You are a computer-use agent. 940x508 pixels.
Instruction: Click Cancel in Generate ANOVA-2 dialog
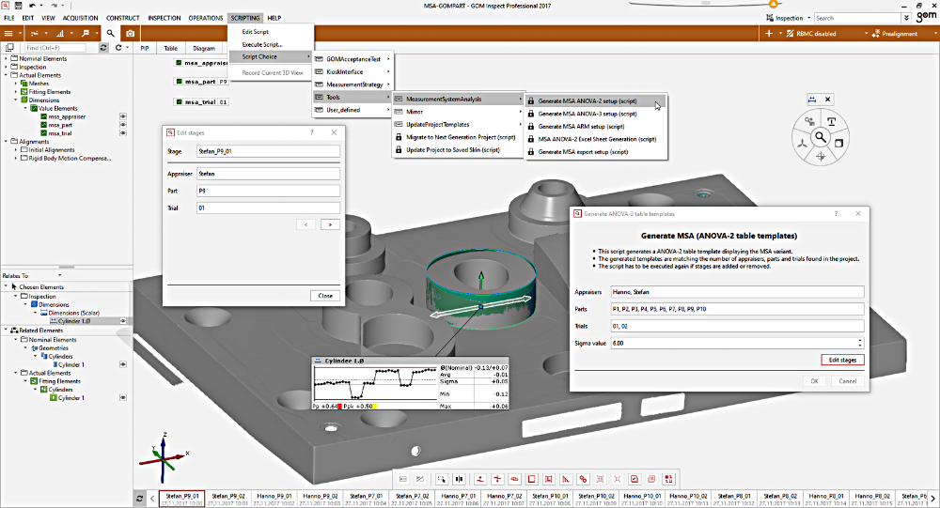(847, 381)
